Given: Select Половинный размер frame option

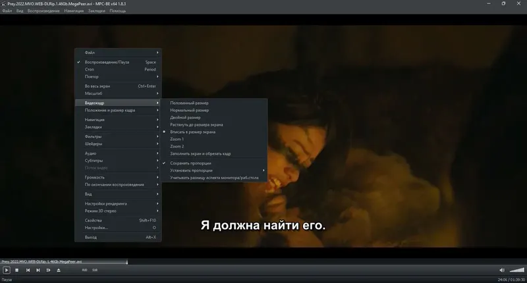Looking at the screenshot, I should click(x=214, y=103).
